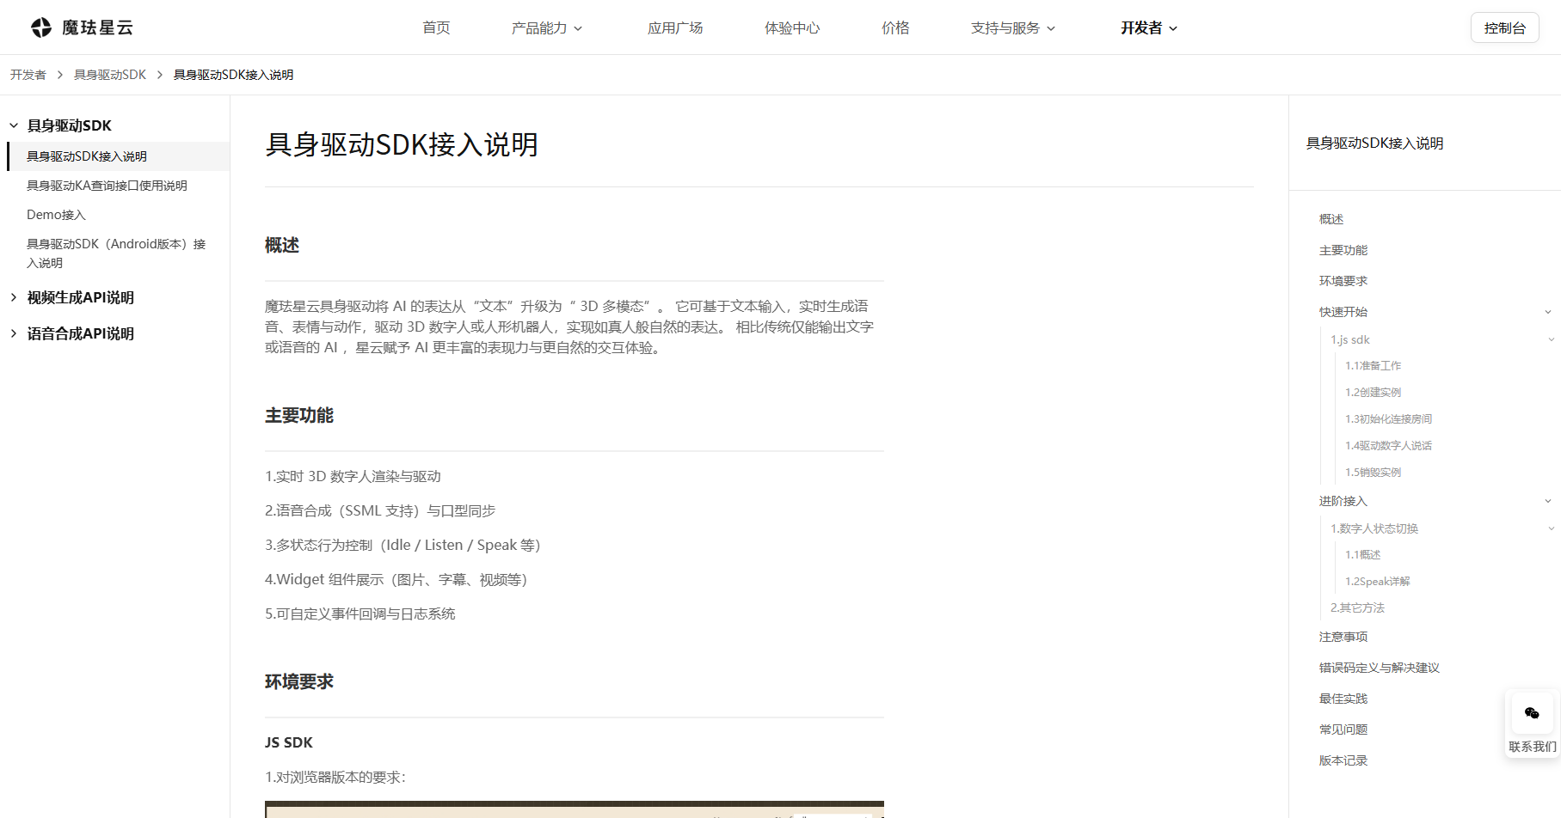
Task: Click the JS SDK subheading
Action: (289, 742)
